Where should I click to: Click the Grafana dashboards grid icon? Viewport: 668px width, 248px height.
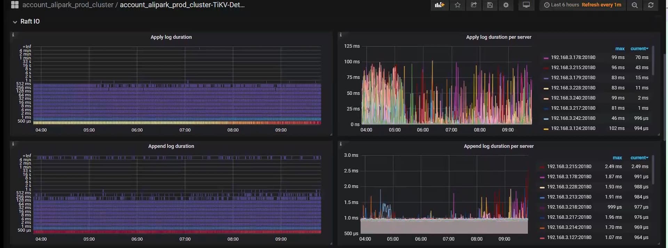point(15,5)
